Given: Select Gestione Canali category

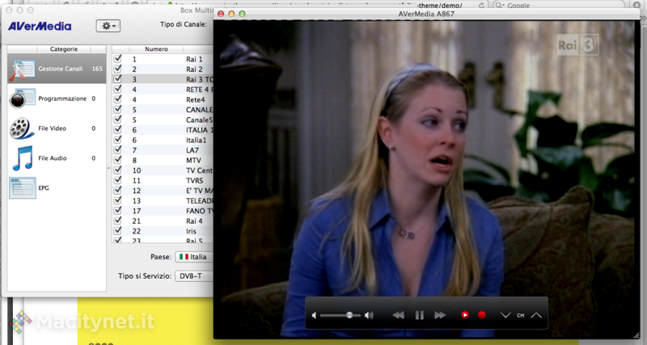Looking at the screenshot, I should (x=57, y=69).
